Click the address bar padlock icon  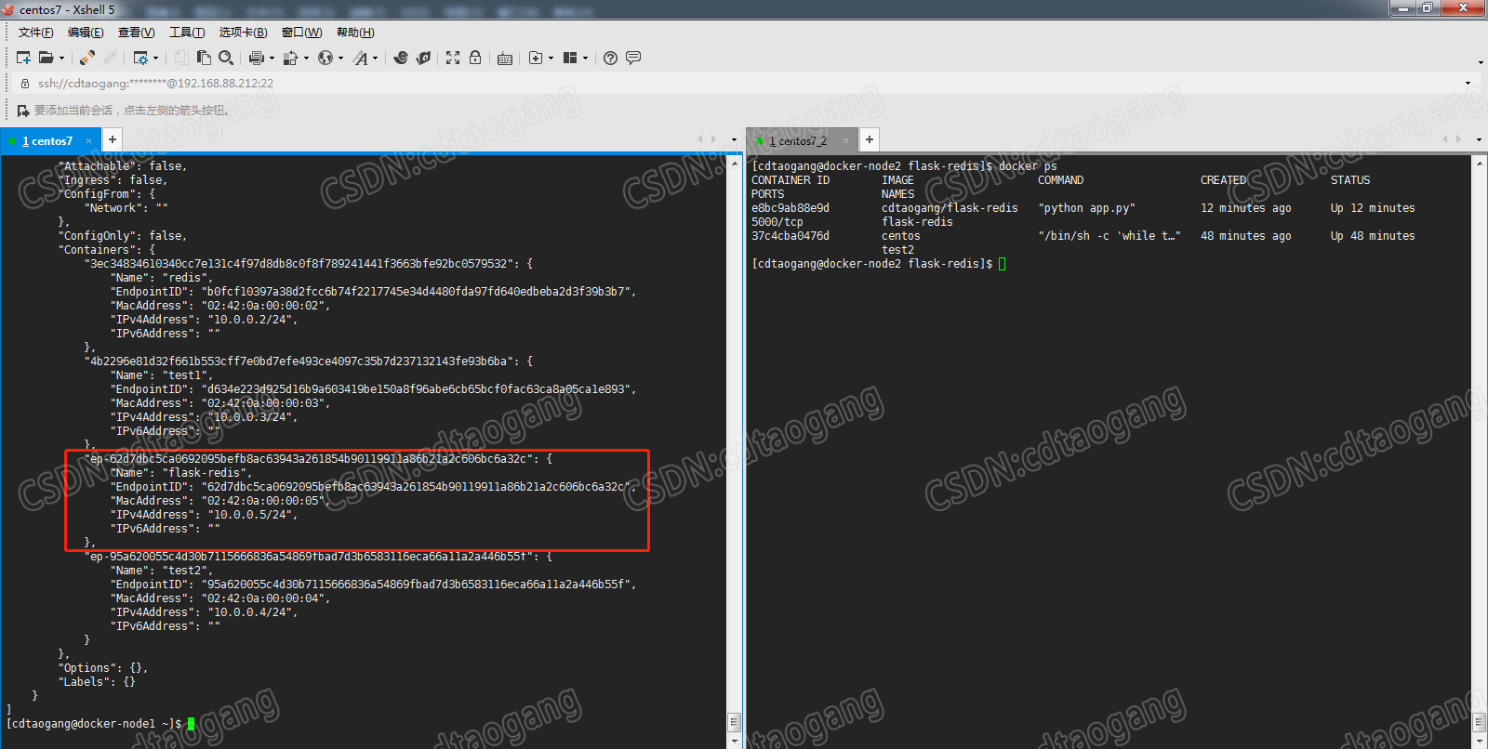(x=25, y=84)
